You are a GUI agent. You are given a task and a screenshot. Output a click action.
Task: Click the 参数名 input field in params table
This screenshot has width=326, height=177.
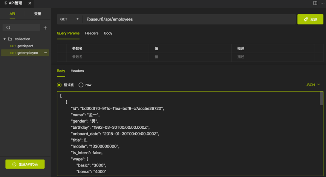(107, 57)
